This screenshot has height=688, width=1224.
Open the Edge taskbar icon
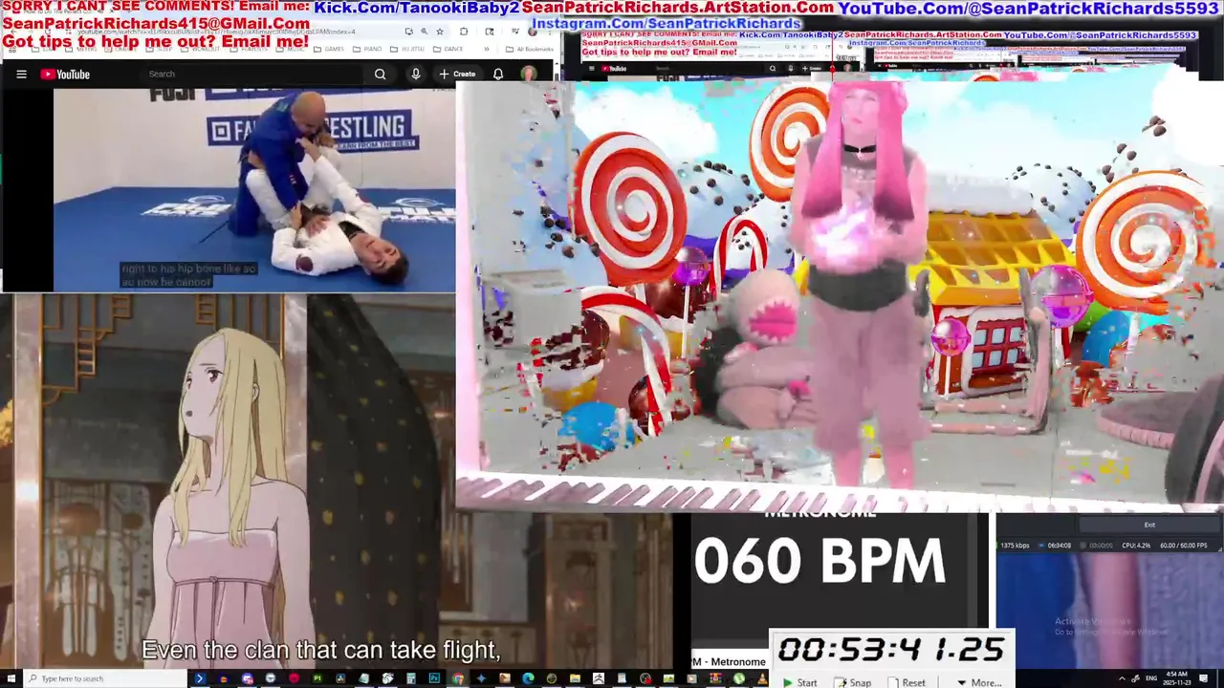coord(528,678)
